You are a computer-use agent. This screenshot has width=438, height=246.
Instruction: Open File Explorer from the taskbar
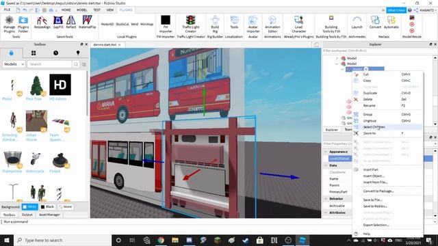coord(175,240)
